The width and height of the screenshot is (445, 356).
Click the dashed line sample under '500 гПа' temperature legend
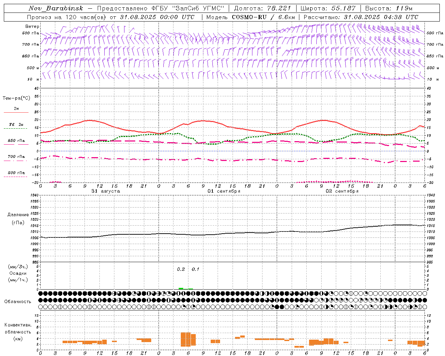point(15,177)
